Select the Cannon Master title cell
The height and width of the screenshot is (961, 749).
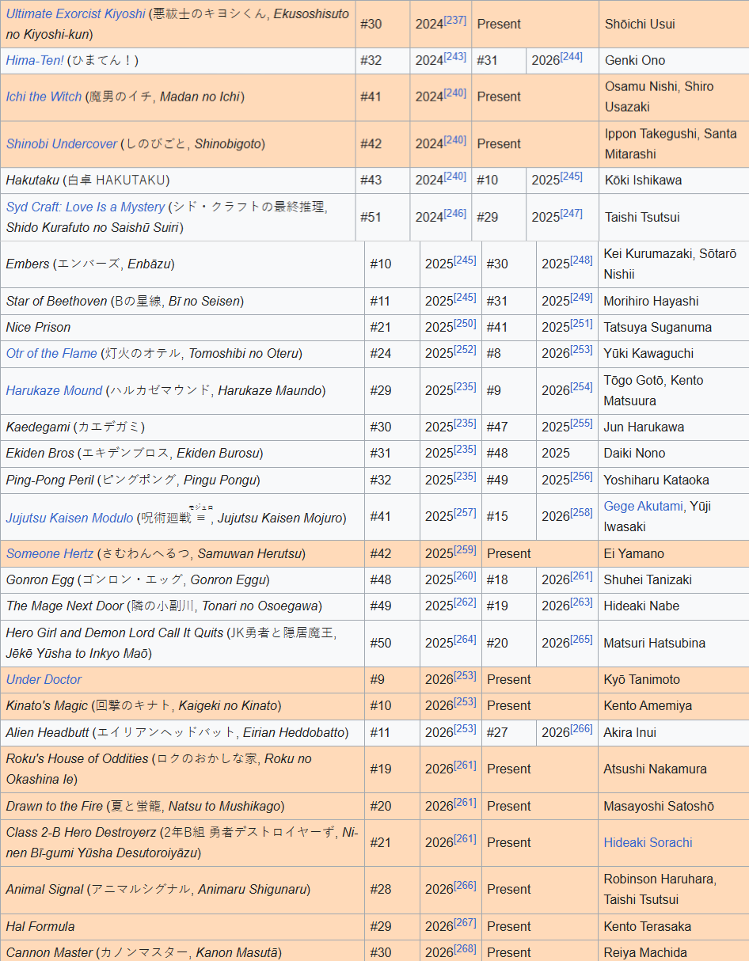tap(182, 951)
